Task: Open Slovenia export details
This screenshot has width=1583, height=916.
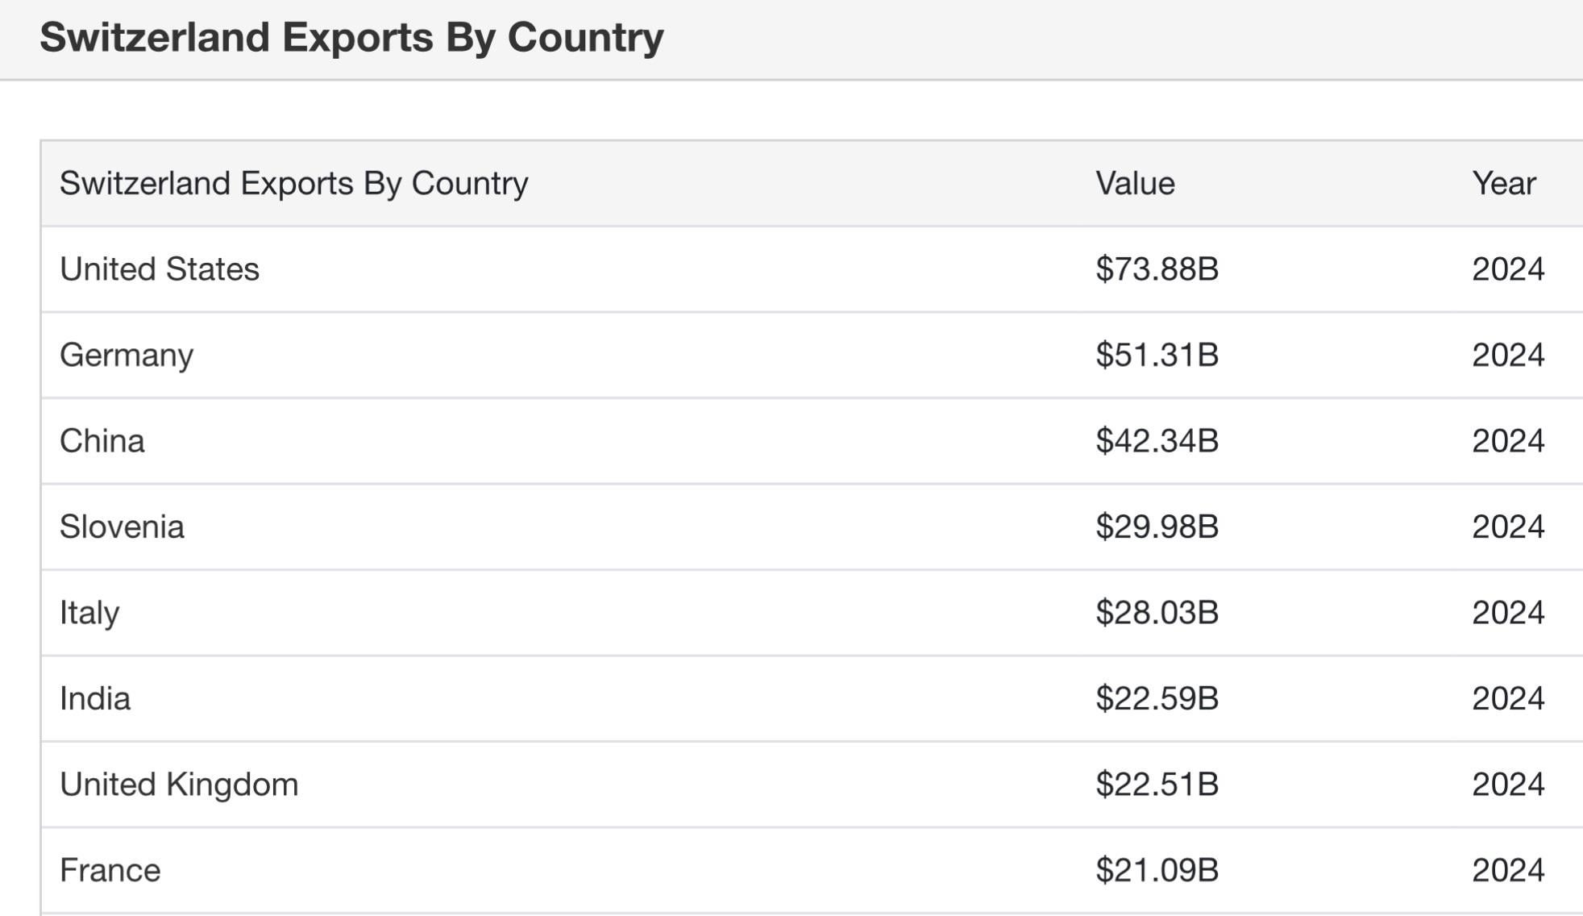Action: click(x=122, y=527)
